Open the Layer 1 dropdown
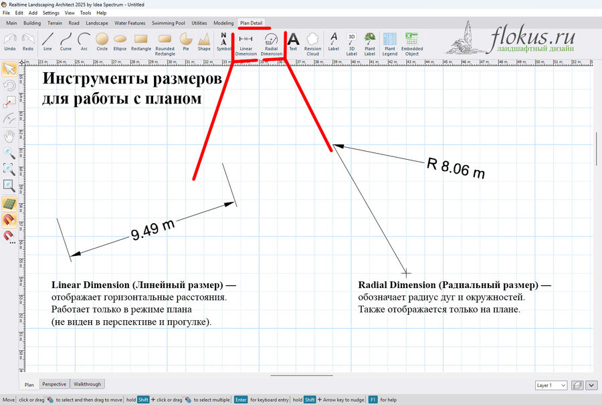The image size is (602, 405). pos(551,385)
